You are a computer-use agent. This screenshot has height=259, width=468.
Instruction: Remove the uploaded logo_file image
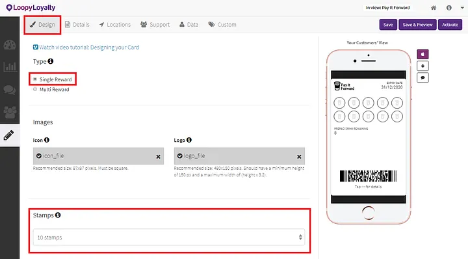point(299,157)
